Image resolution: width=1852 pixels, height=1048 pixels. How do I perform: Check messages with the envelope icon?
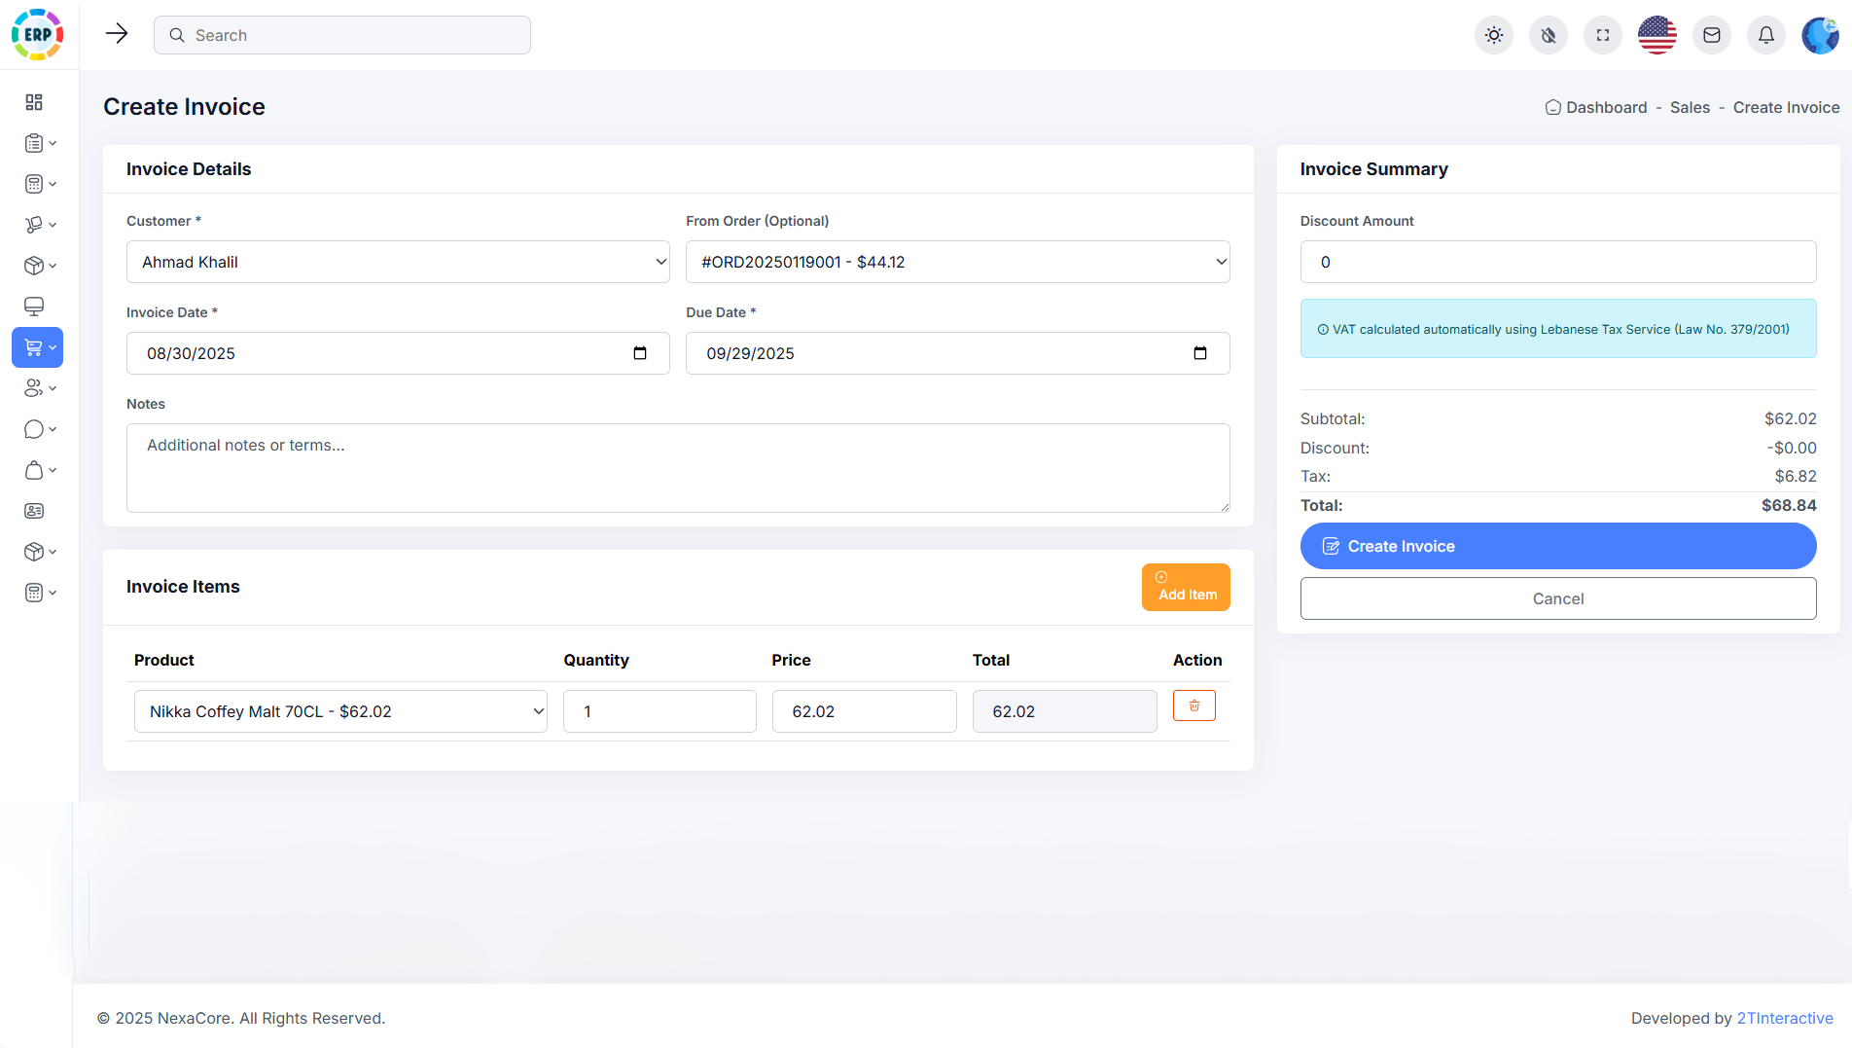(x=1711, y=35)
